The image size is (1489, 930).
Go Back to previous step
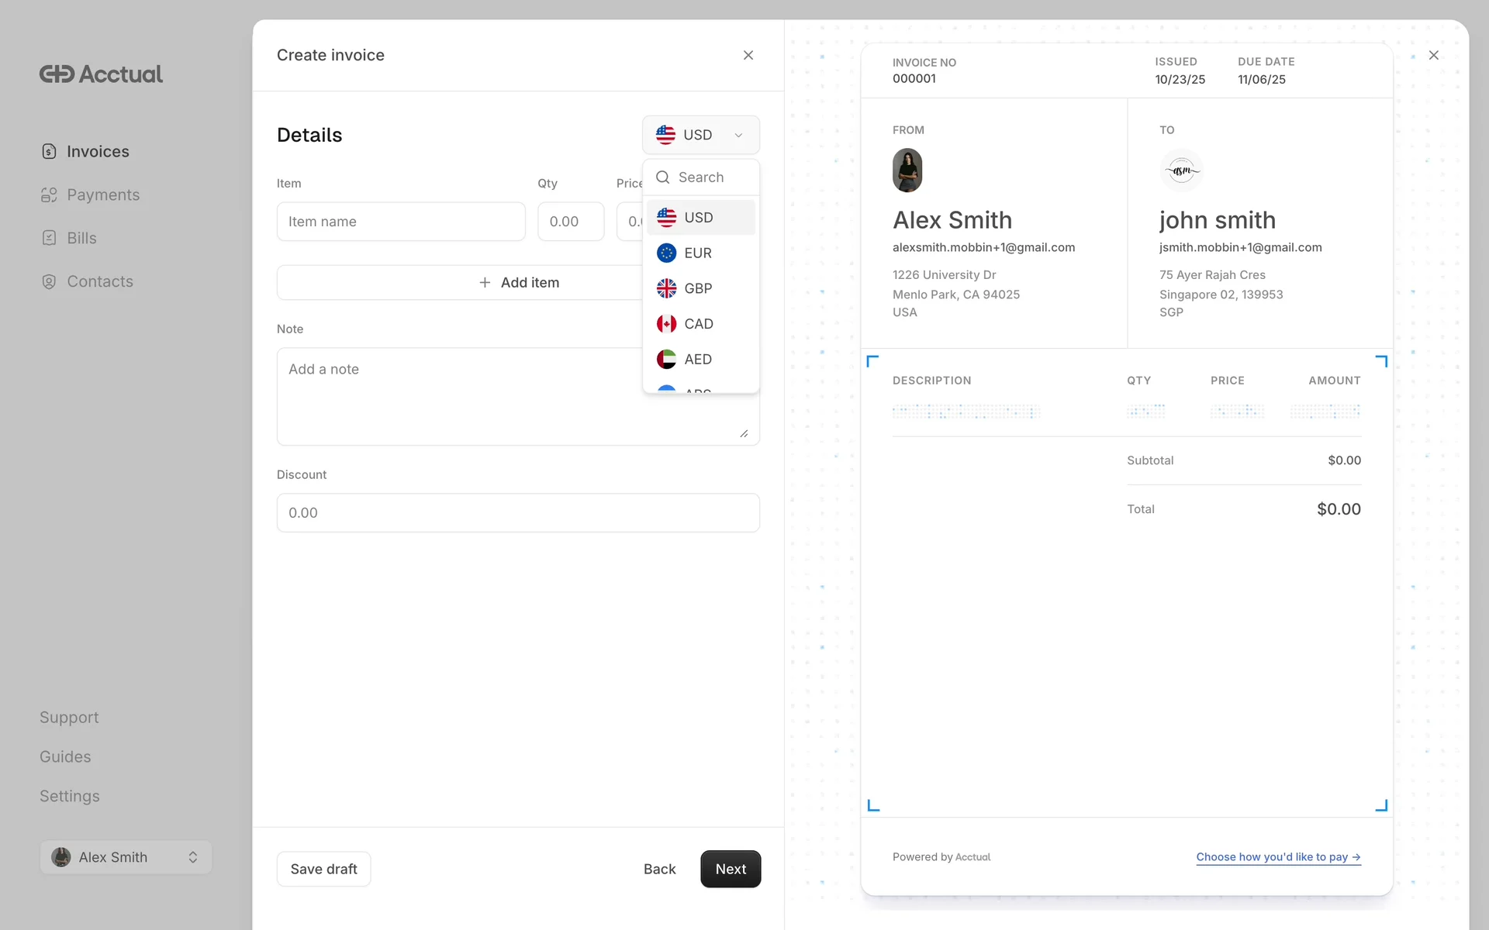pyautogui.click(x=659, y=869)
